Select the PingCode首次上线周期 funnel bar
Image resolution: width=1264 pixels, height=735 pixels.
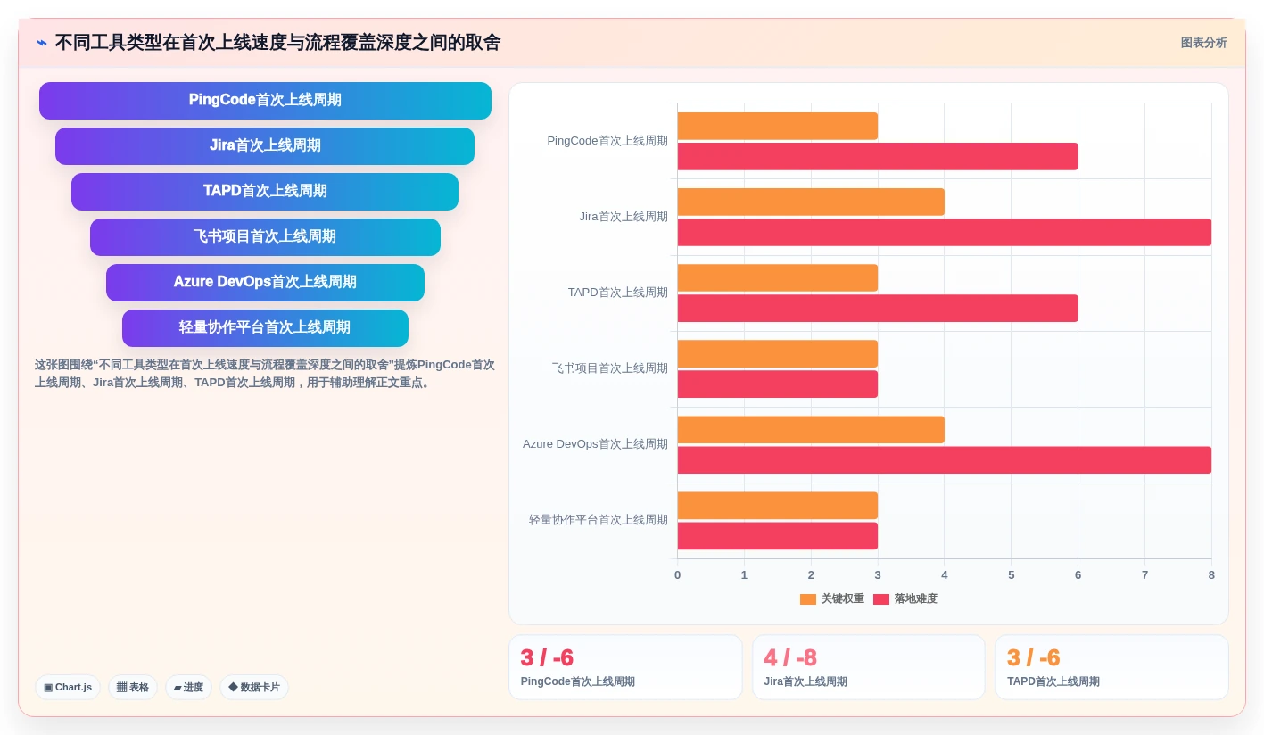pos(265,101)
